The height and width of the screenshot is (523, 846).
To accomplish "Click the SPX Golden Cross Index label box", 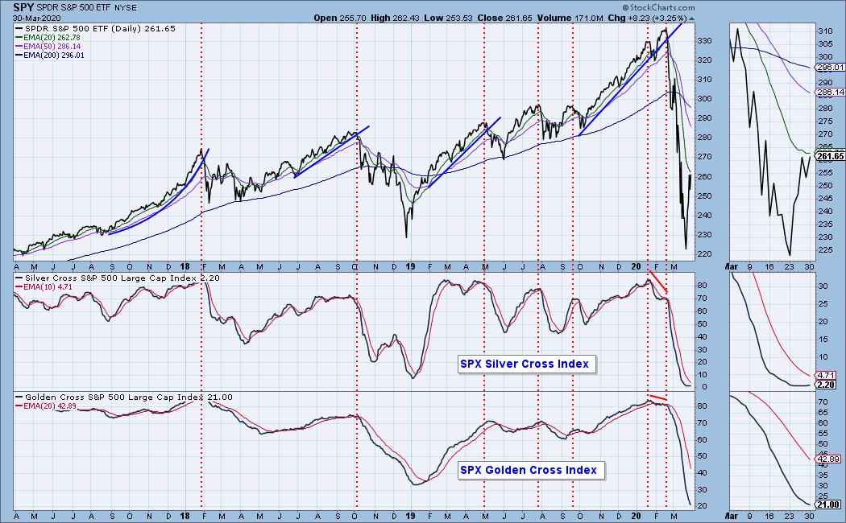I will pyautogui.click(x=530, y=470).
